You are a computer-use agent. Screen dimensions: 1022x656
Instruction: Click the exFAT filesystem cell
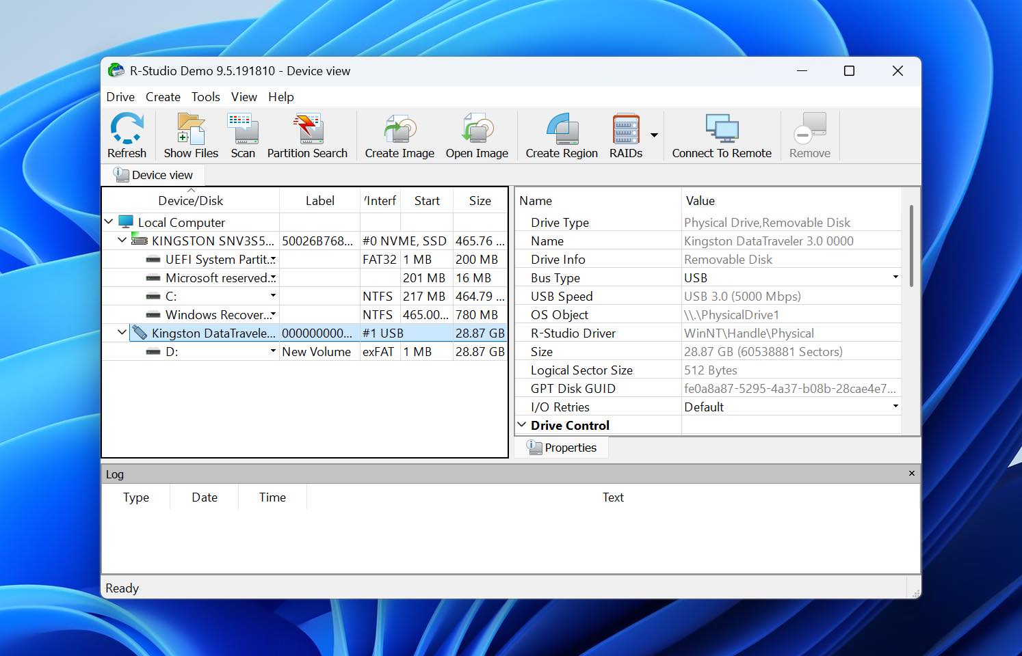(x=380, y=352)
